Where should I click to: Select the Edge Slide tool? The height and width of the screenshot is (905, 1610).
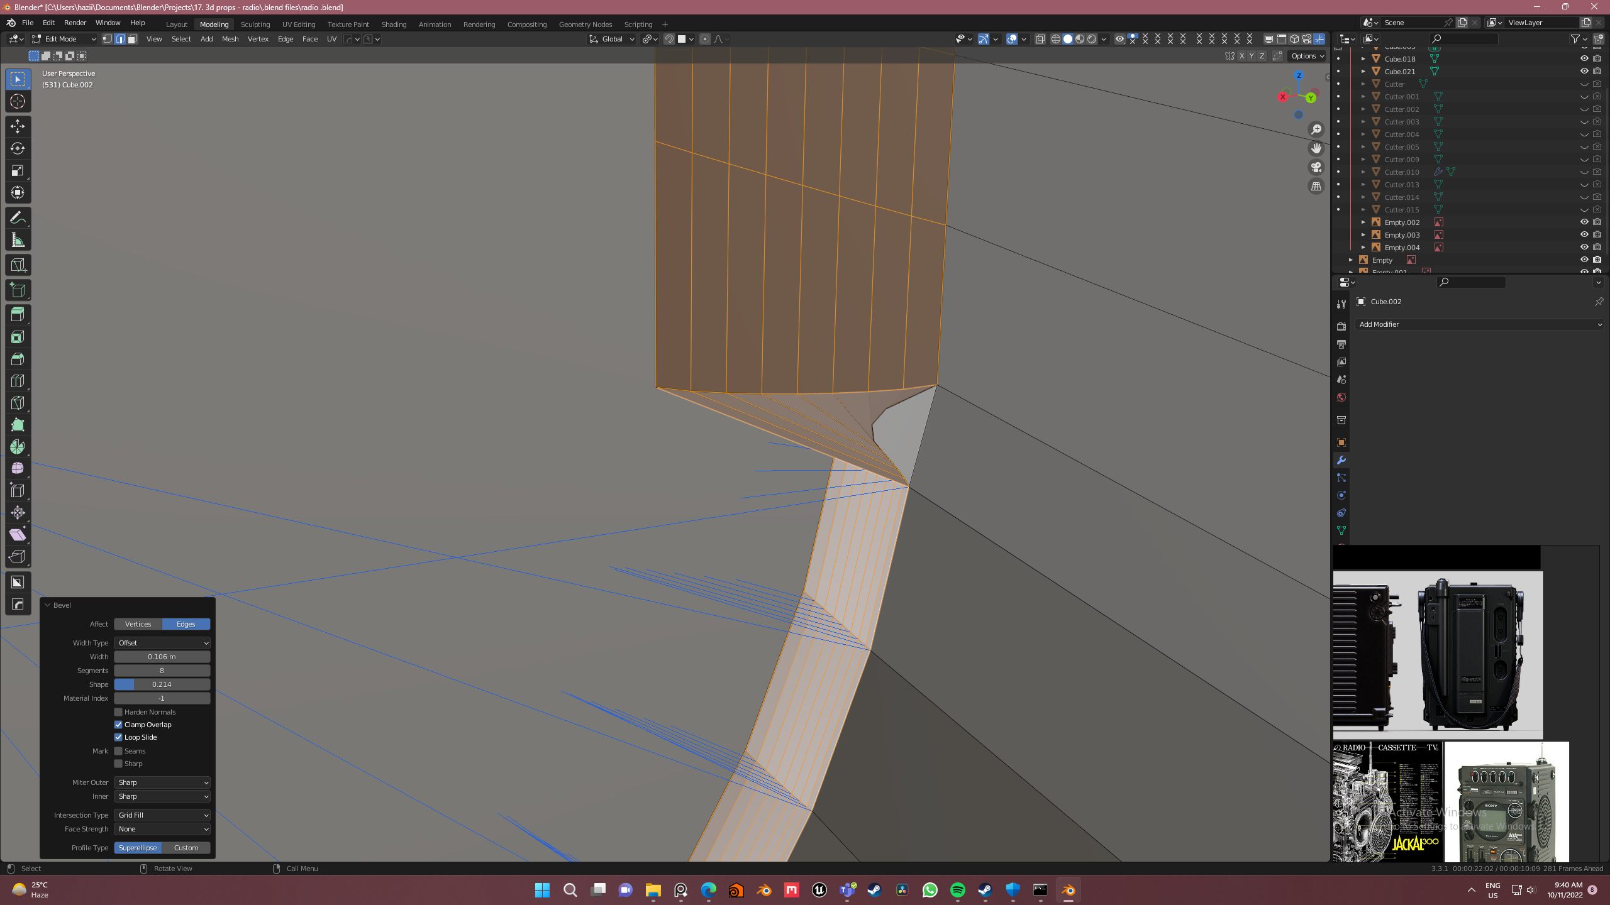click(x=18, y=491)
